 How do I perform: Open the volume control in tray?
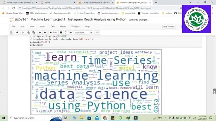[x=185, y=118]
